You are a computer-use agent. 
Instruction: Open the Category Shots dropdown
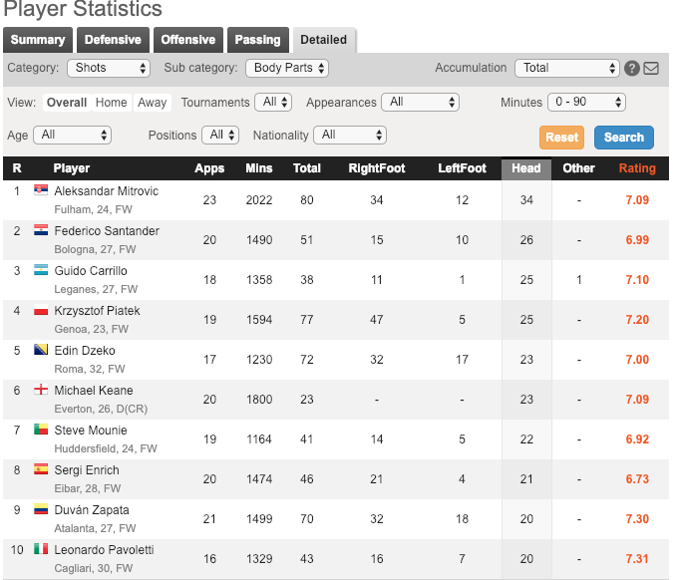[109, 69]
